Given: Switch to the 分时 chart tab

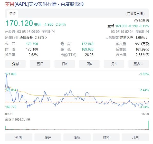Looking at the screenshot, I should pyautogui.click(x=15, y=64).
